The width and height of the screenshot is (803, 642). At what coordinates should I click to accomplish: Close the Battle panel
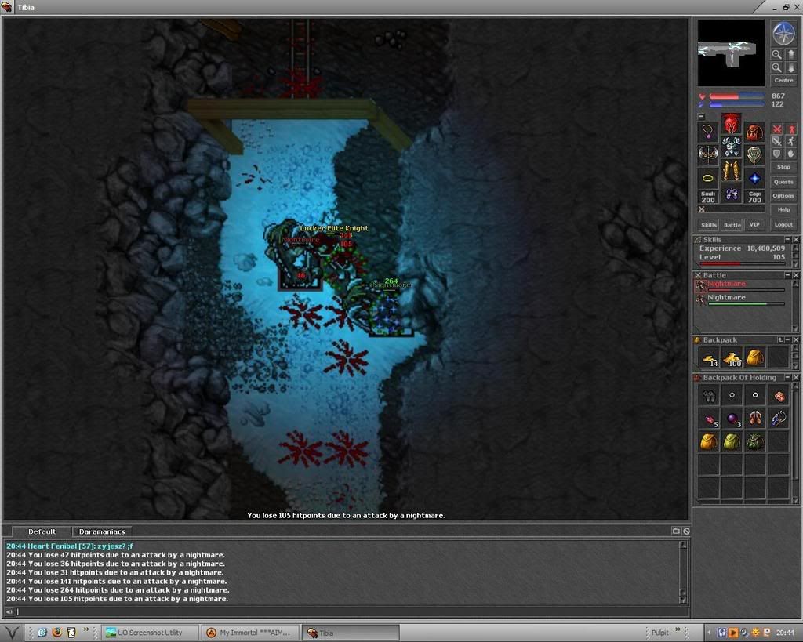click(796, 275)
